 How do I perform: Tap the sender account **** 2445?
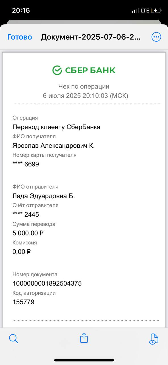tap(26, 215)
